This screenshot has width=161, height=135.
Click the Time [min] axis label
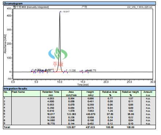(83, 84)
